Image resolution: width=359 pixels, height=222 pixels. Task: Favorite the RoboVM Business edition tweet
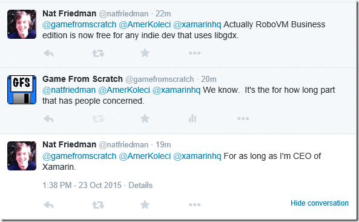(145, 53)
